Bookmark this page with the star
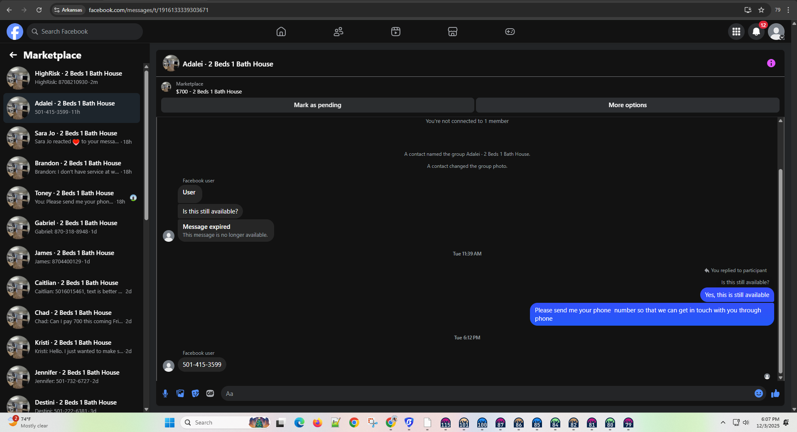The height and width of the screenshot is (432, 797). coord(761,10)
